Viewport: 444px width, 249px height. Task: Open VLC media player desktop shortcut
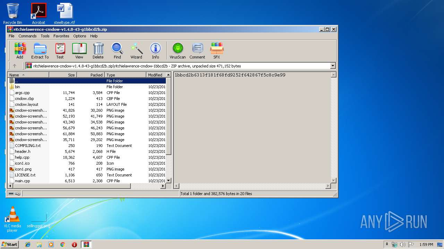coord(12,219)
